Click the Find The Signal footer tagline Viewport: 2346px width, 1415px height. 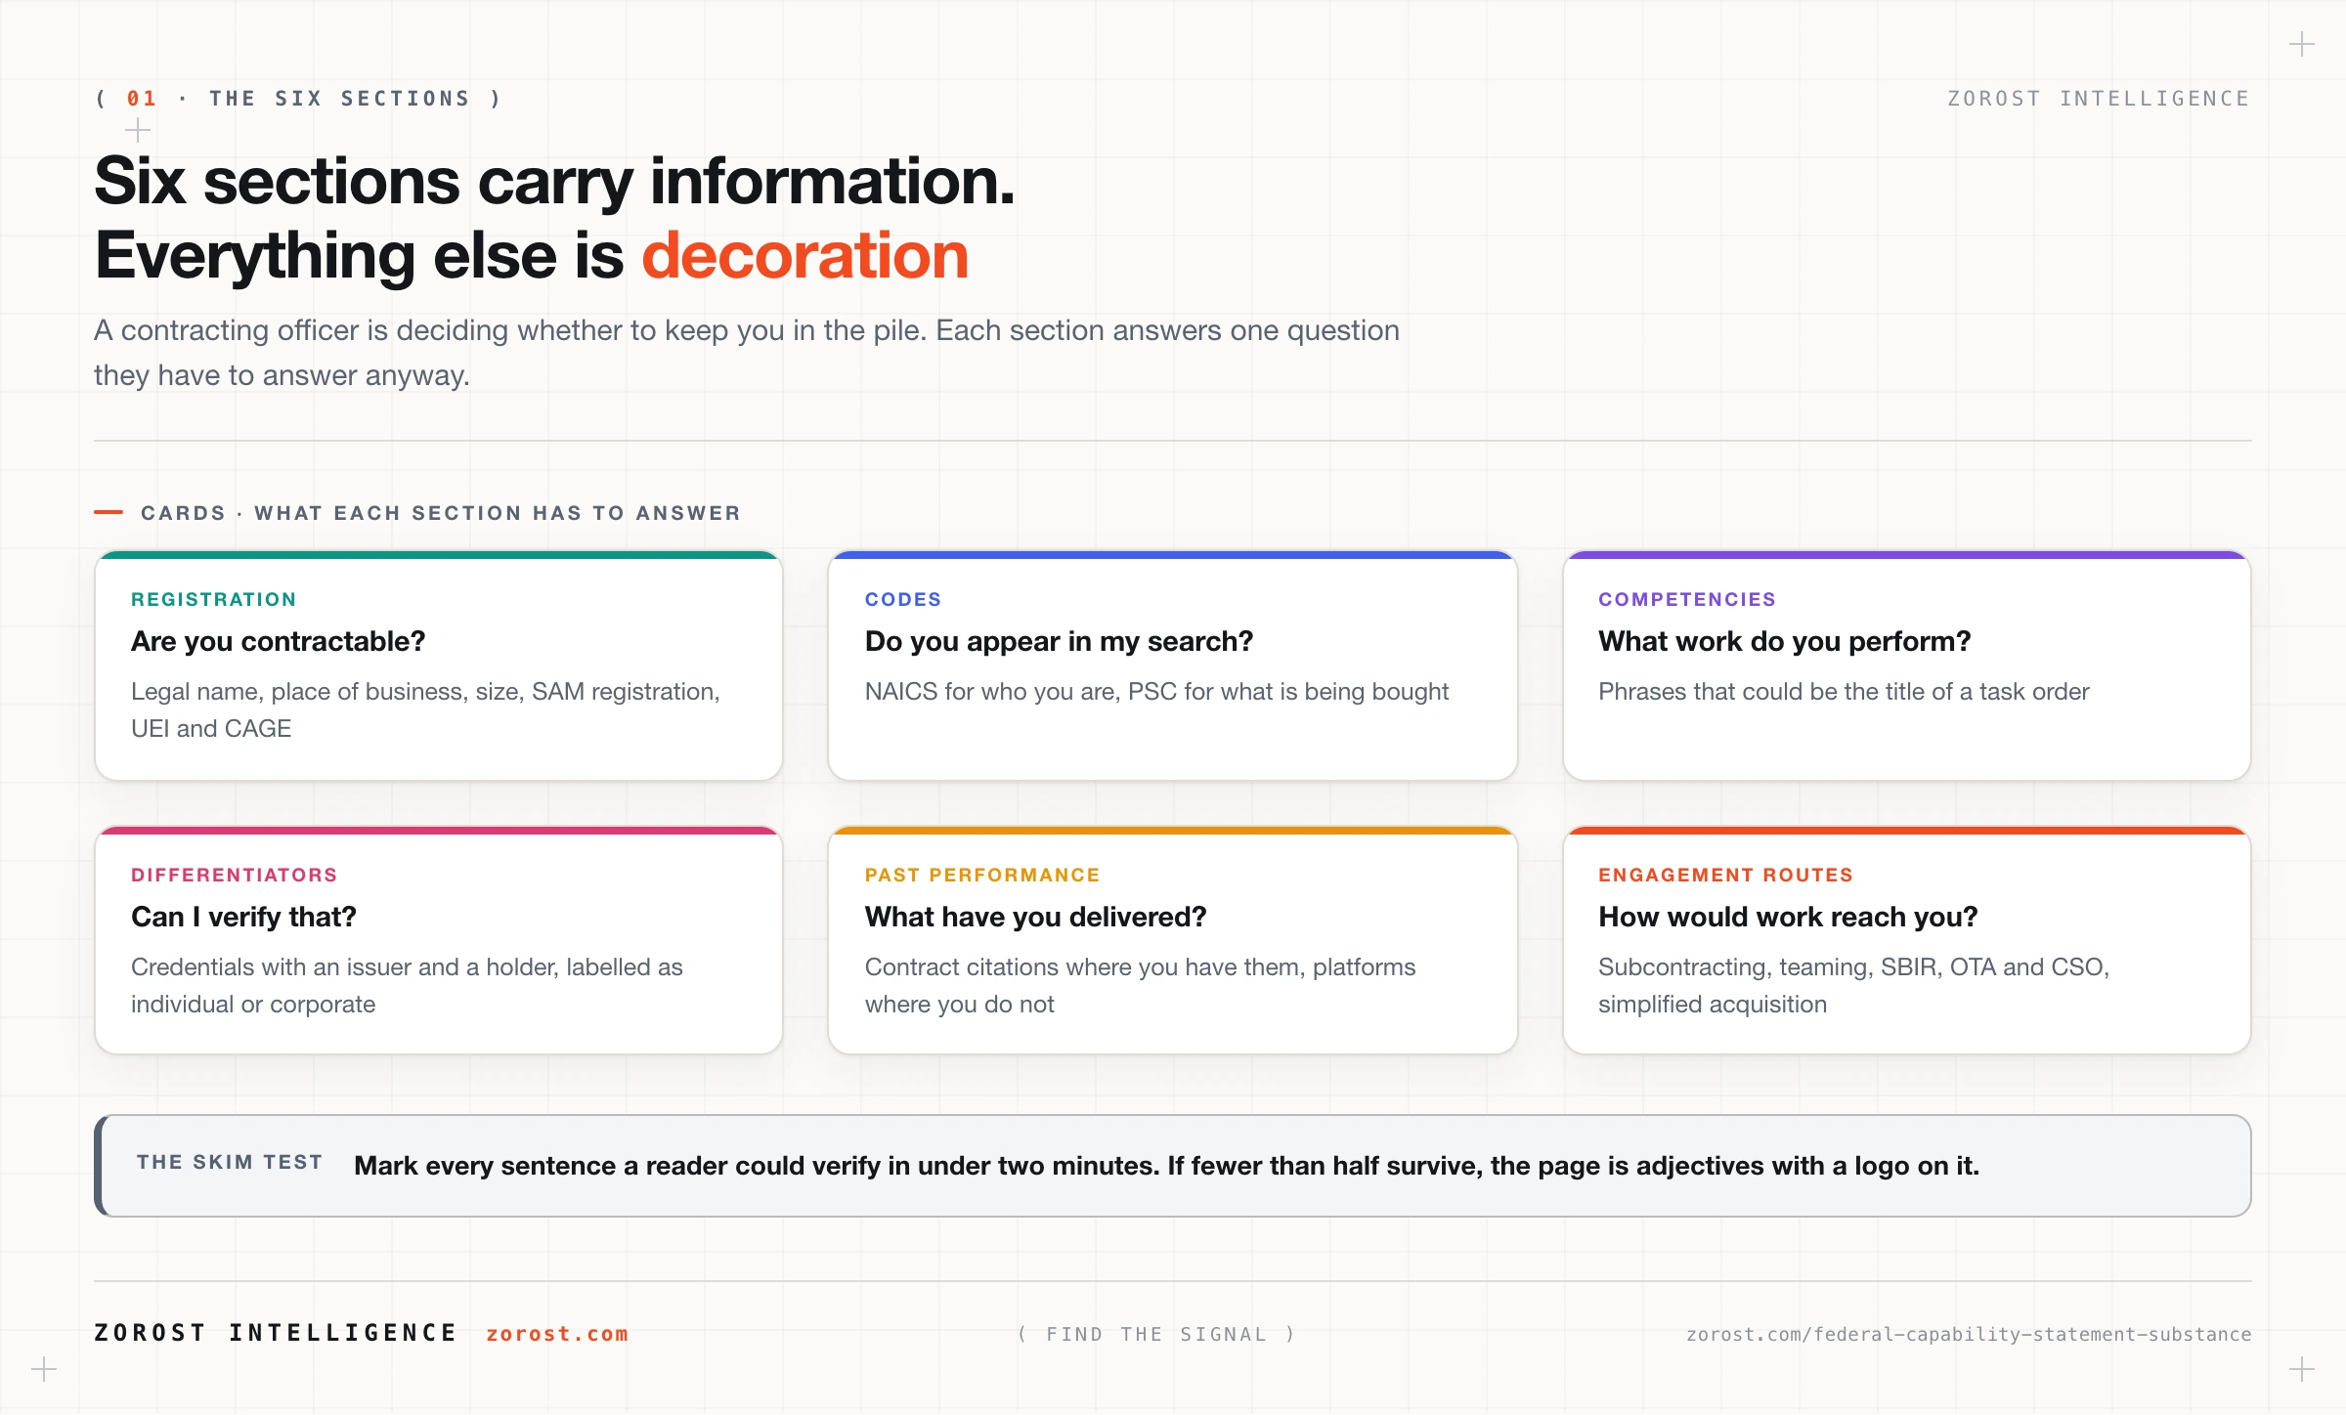(1157, 1334)
